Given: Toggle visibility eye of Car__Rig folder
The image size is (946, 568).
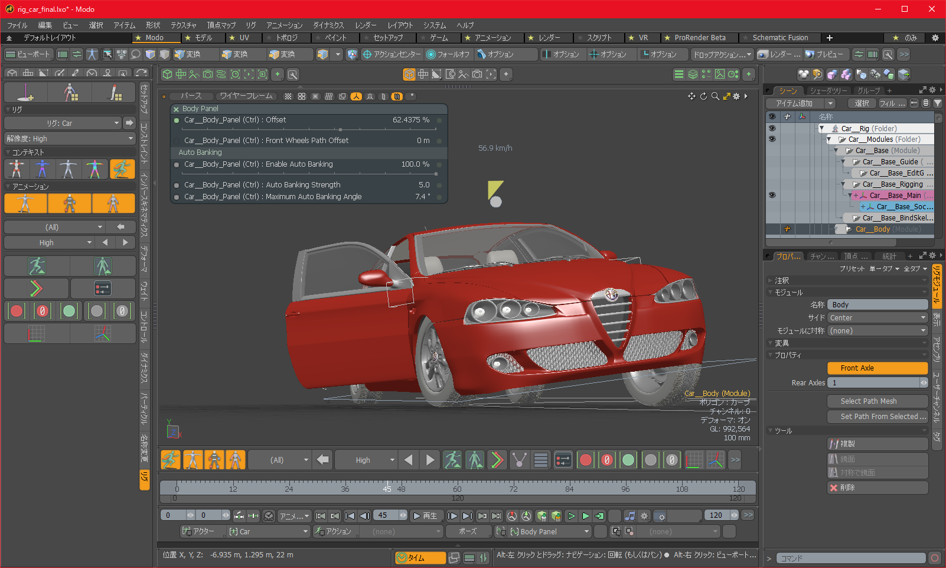Looking at the screenshot, I should pyautogui.click(x=772, y=128).
